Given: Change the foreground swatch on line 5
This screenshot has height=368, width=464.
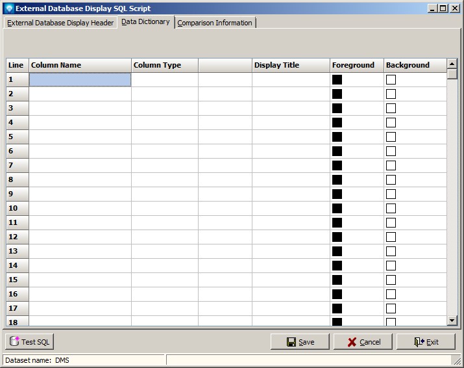Looking at the screenshot, I should (x=337, y=137).
